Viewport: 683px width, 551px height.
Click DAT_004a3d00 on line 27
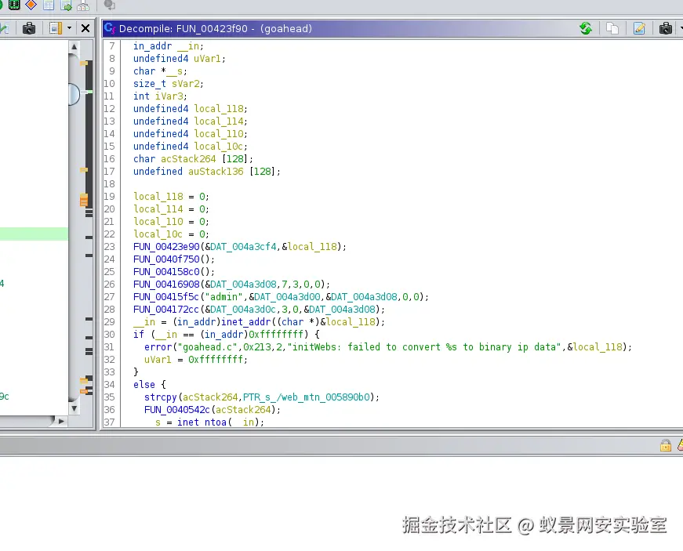(x=288, y=297)
